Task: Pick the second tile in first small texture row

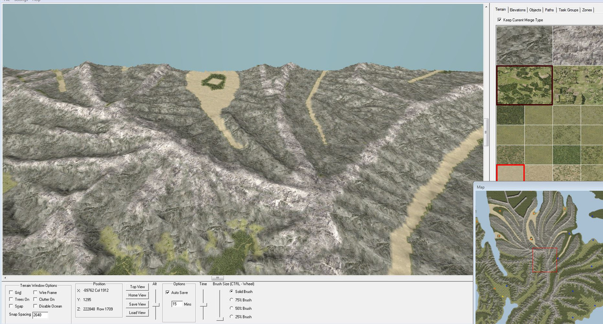Action: click(x=538, y=115)
